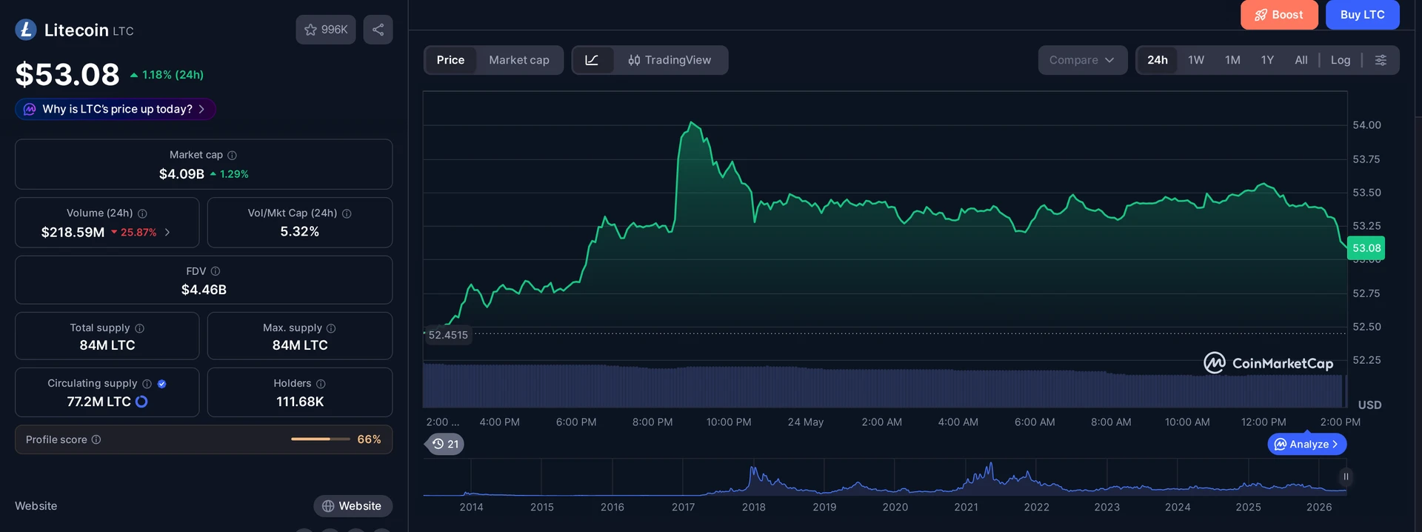Click the $4.46B FDV value
Screen dimensions: 1422x532
[204, 290]
